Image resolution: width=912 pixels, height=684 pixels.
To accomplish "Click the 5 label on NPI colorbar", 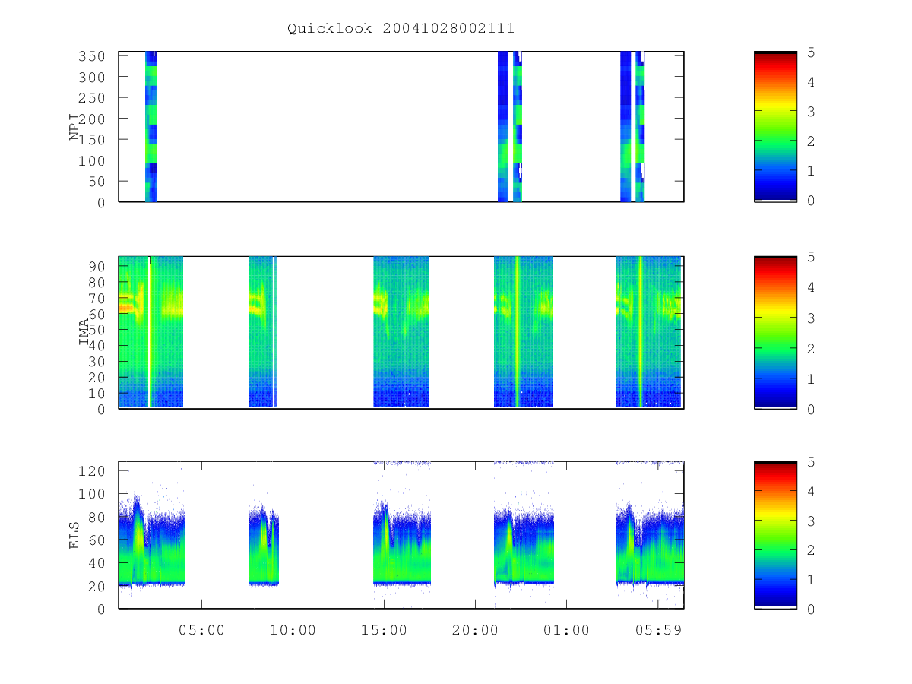I will coord(811,52).
